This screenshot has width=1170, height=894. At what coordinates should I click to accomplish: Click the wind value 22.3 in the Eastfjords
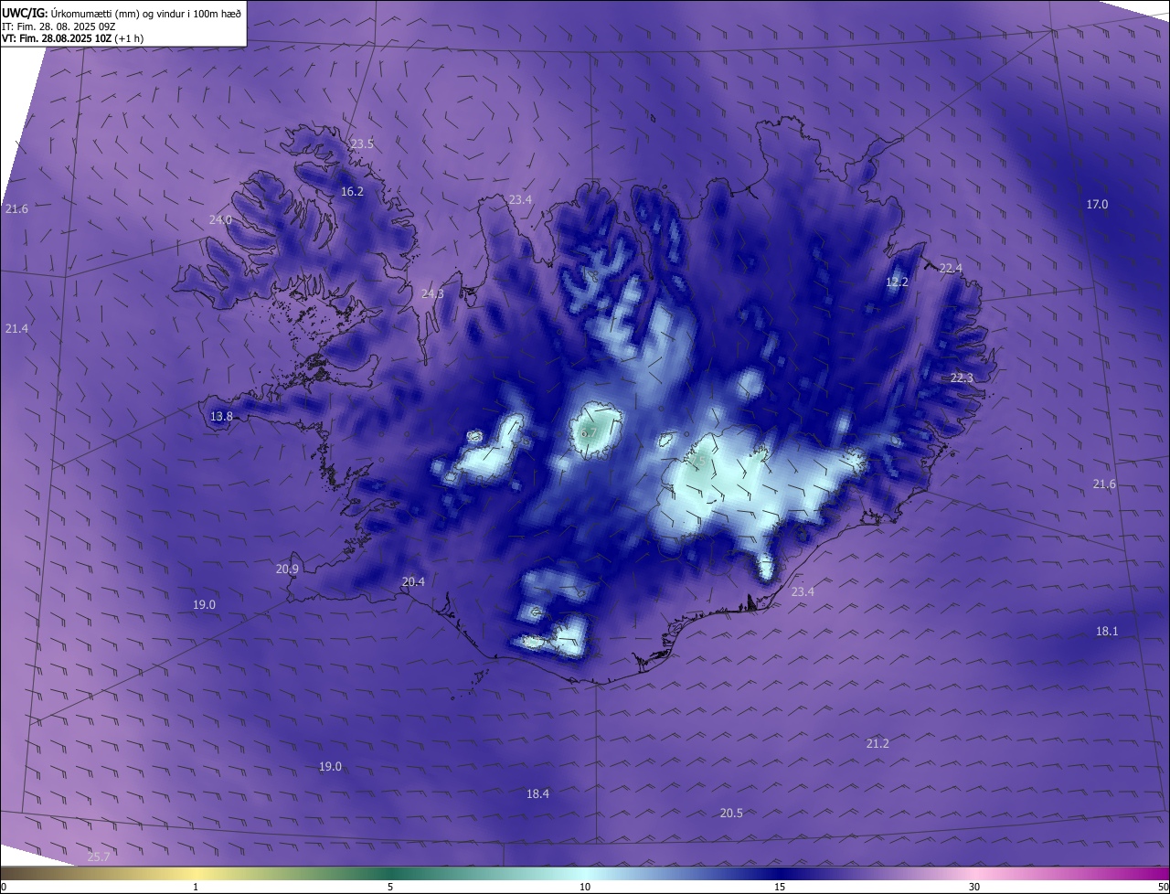pos(962,378)
